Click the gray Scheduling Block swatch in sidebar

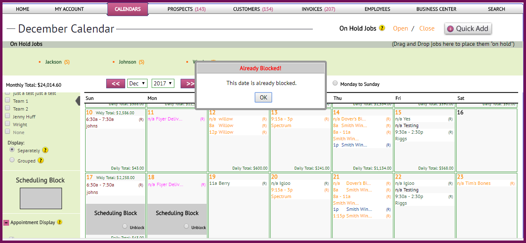(x=41, y=198)
